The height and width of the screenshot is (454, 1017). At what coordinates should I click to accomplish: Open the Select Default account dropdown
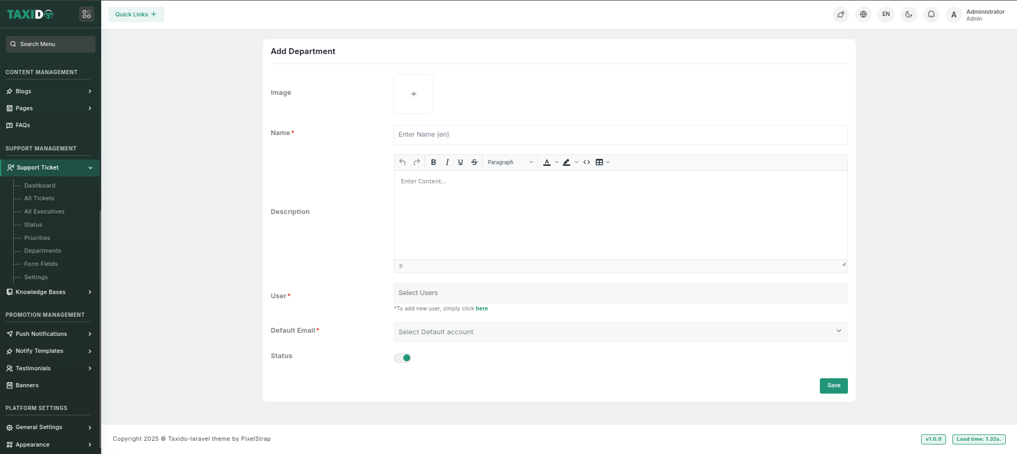click(x=620, y=332)
